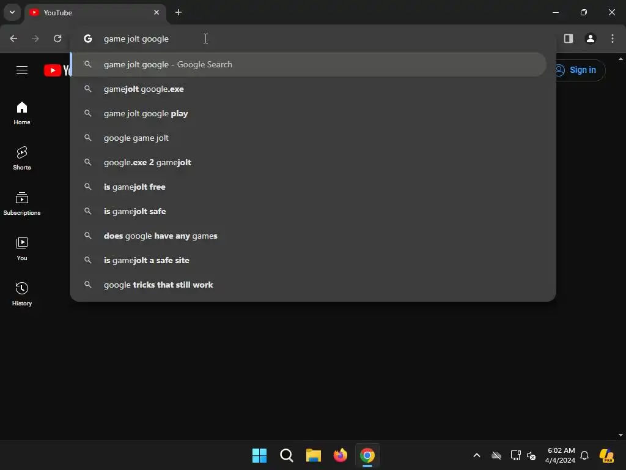Open the You section in sidebar

click(22, 248)
